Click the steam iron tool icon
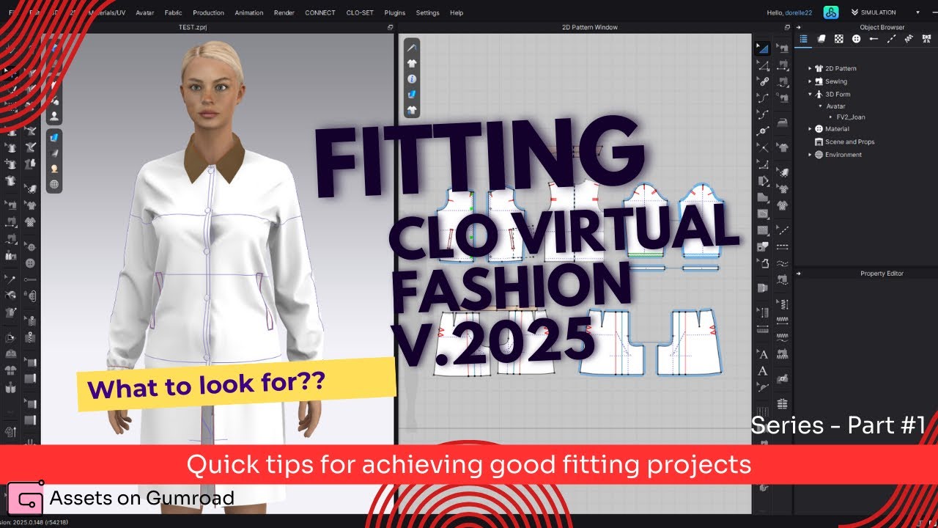The height and width of the screenshot is (528, 938). click(783, 122)
